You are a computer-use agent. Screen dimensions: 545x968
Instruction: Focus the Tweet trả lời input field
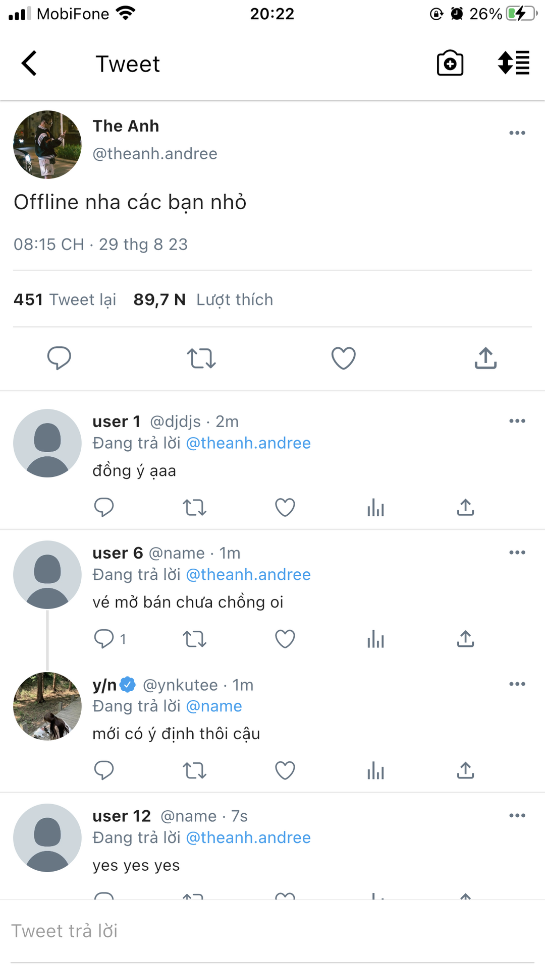(x=272, y=931)
